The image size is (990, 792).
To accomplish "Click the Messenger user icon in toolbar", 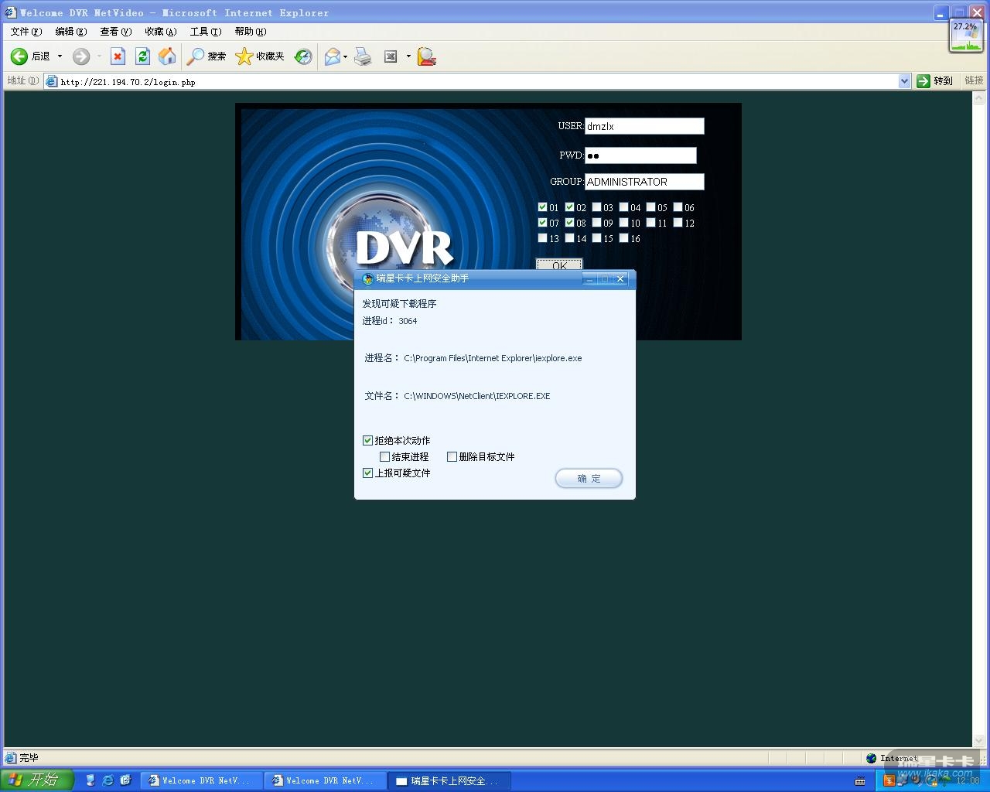I will coord(426,56).
